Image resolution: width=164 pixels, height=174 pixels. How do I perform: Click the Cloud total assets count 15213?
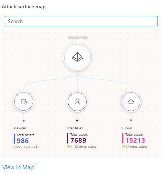[135, 140]
